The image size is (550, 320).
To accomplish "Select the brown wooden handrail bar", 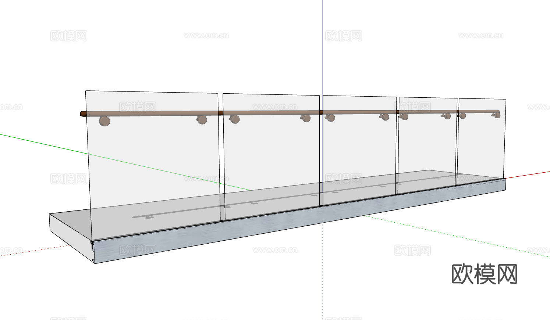I will [x=290, y=113].
